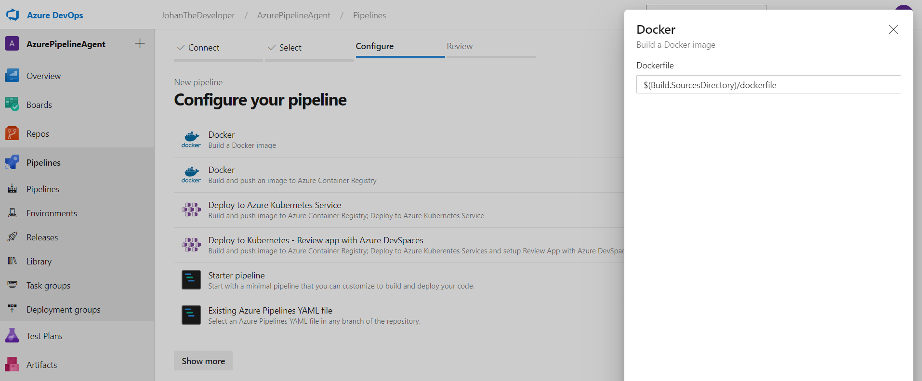Click the plus icon next to AzurePipelineAgent
Viewport: 922px width, 381px height.
(x=140, y=43)
